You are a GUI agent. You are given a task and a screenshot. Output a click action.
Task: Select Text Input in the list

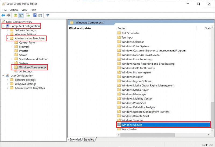pyautogui.click(x=127, y=37)
